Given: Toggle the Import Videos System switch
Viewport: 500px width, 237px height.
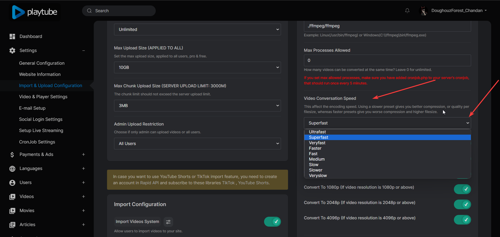Looking at the screenshot, I should pos(272,222).
